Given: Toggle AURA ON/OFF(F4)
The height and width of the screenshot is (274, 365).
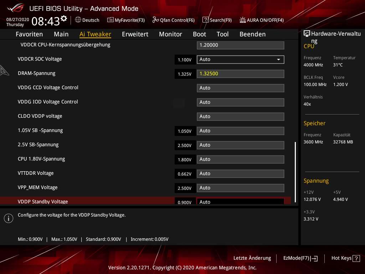Looking at the screenshot, I should 262,20.
